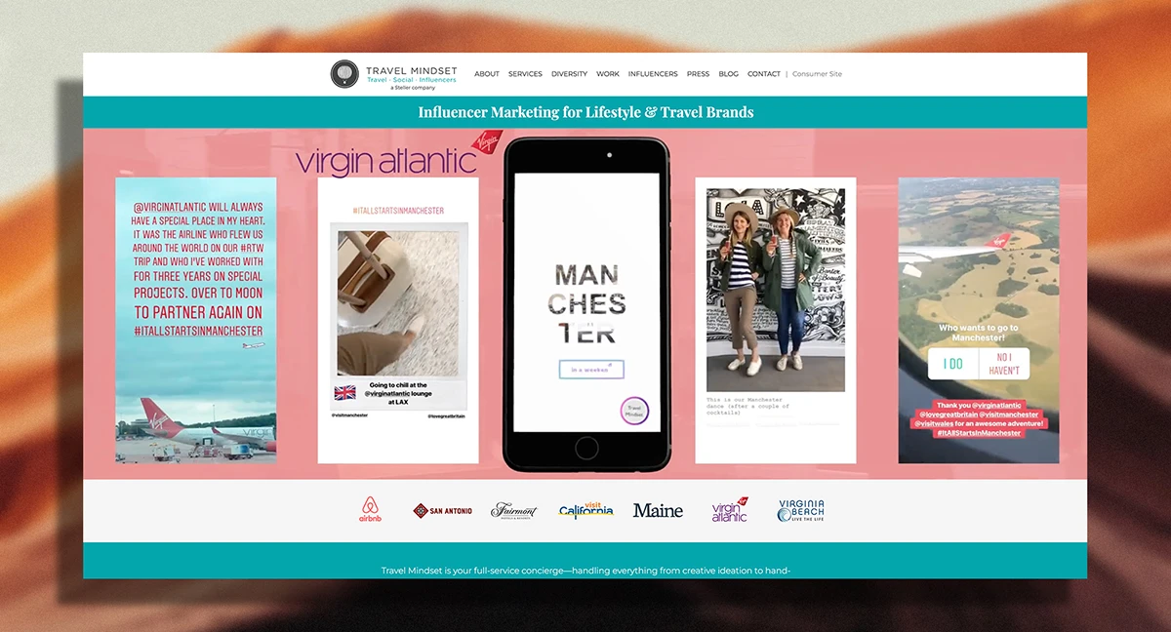Click the Travel Mindset globe logo
The image size is (1171, 632).
click(x=344, y=74)
